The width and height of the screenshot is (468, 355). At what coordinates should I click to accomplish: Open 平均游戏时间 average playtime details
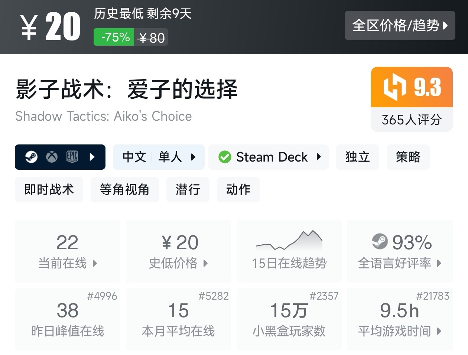tap(400, 319)
